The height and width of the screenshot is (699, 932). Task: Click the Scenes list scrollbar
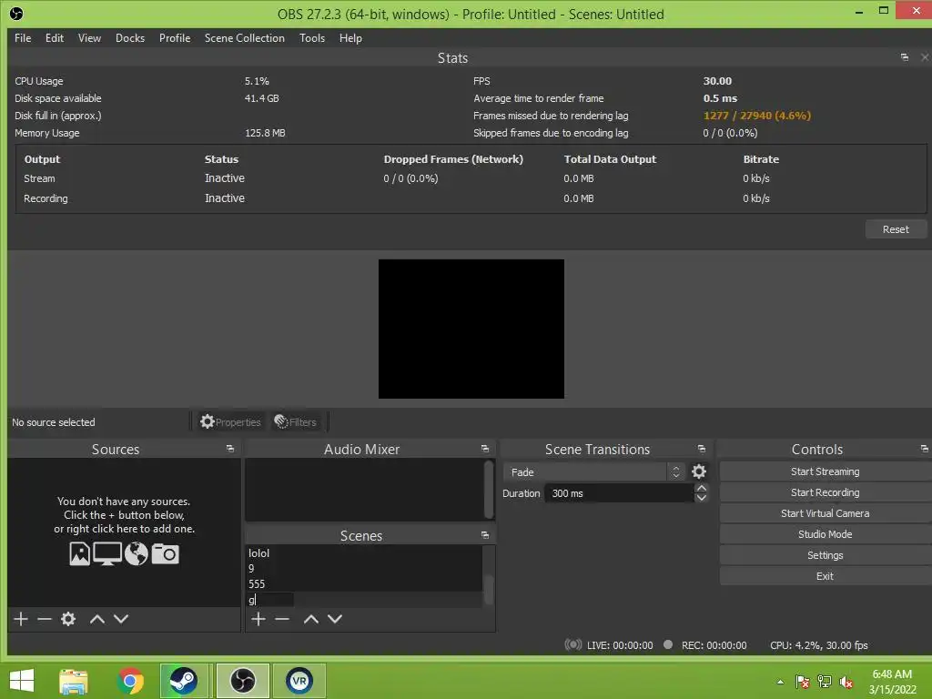pyautogui.click(x=489, y=590)
